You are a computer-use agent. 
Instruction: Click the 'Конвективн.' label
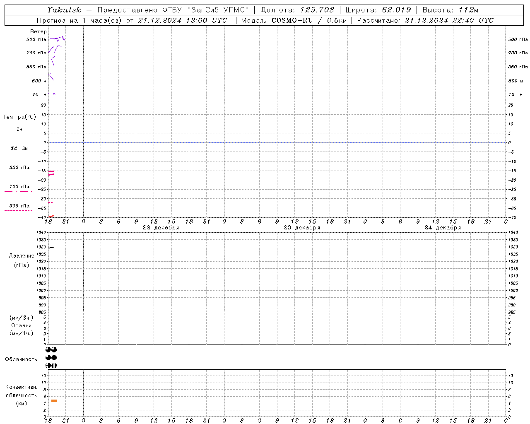point(21,387)
